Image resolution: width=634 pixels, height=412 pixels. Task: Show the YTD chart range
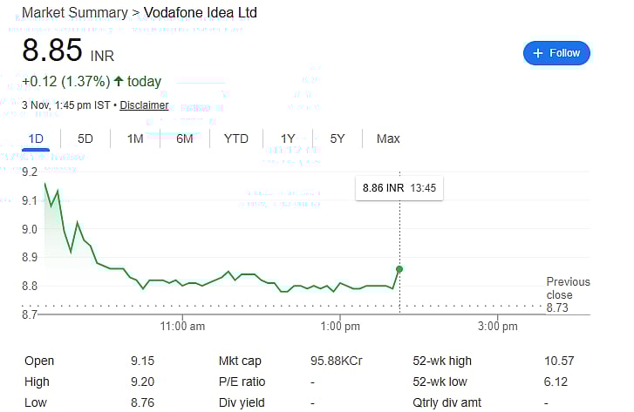click(235, 138)
